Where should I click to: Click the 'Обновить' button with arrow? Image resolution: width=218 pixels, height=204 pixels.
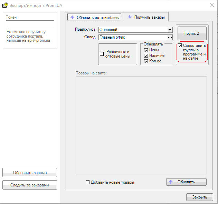click(186, 182)
